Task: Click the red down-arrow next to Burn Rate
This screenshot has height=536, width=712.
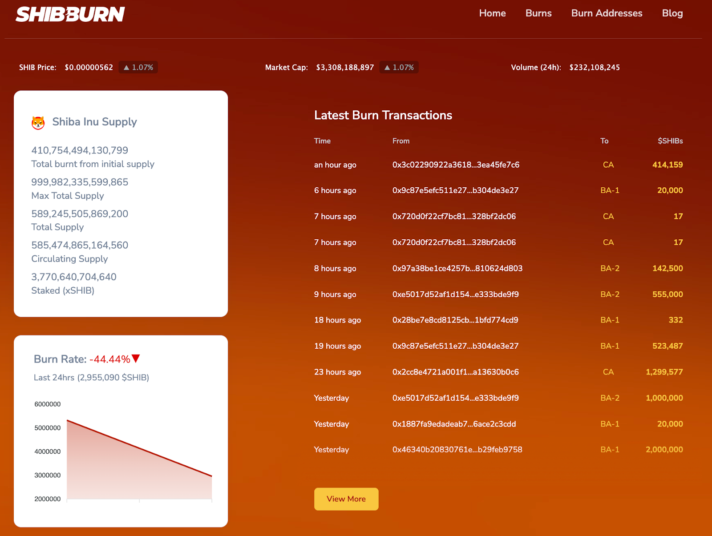Action: tap(136, 358)
